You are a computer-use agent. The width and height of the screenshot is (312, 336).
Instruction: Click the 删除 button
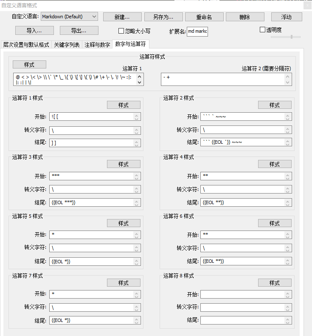(245, 17)
